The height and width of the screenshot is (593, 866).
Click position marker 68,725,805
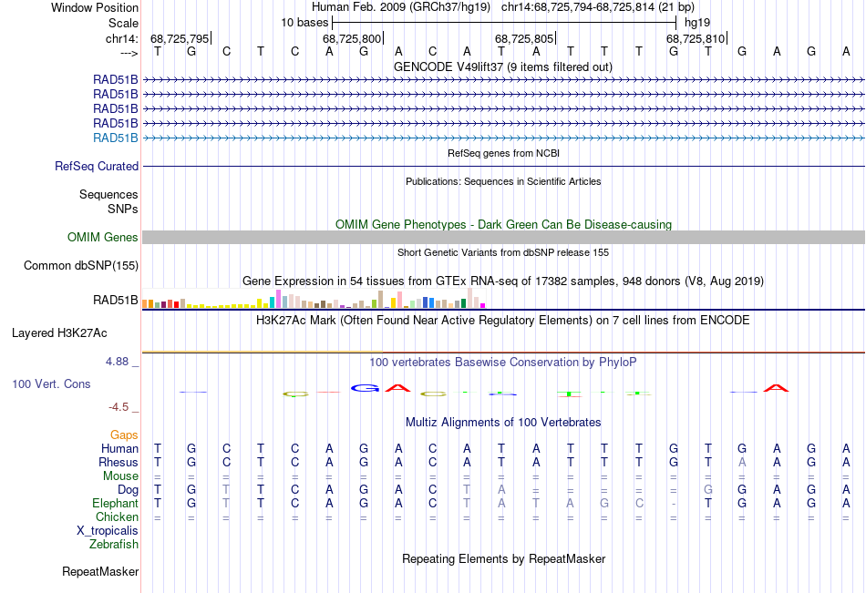[x=524, y=38]
